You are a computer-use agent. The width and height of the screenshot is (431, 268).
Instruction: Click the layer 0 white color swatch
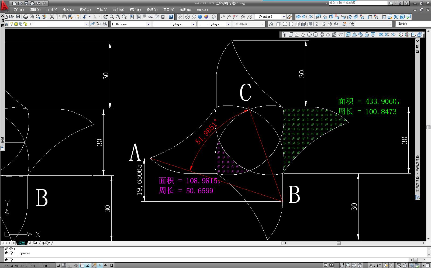29,24
